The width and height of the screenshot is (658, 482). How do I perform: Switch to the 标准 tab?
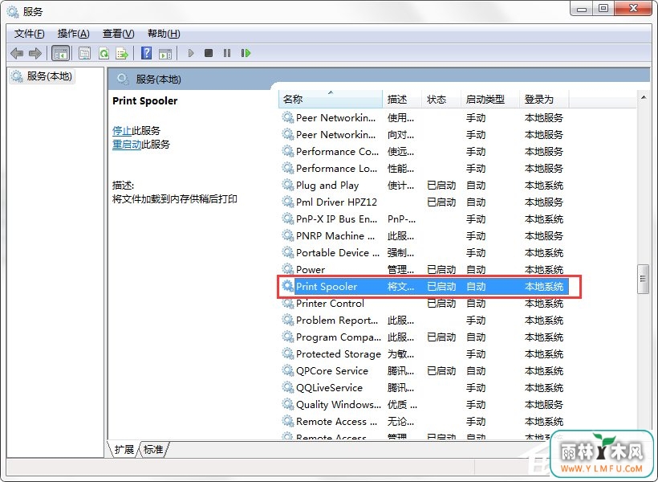click(x=153, y=450)
